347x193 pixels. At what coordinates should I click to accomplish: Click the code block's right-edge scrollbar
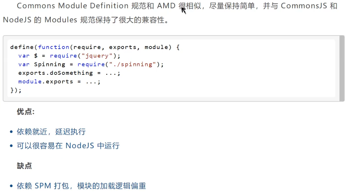pos(342,69)
